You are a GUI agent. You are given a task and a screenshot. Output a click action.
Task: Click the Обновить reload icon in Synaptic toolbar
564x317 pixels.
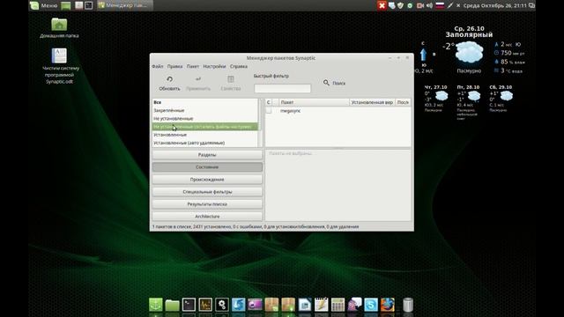pos(169,79)
